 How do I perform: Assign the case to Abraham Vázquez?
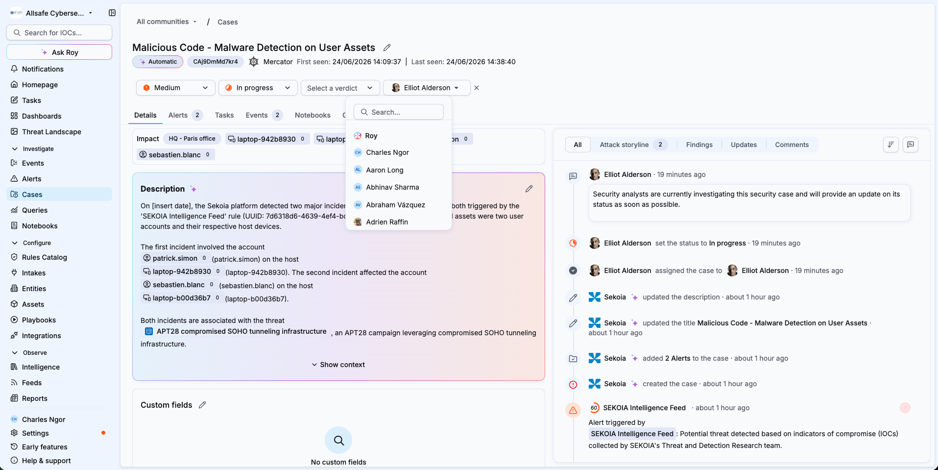pos(399,205)
